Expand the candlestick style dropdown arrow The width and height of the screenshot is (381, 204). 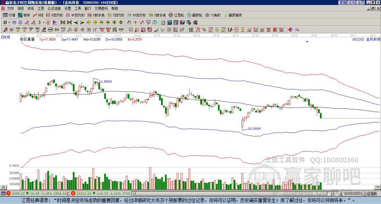click(x=44, y=23)
